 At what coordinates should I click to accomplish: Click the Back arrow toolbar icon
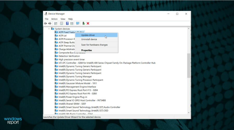(x=45, y=23)
